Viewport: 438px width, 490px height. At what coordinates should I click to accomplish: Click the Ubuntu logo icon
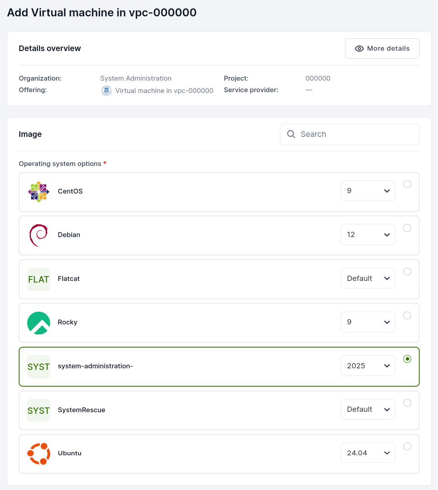click(39, 454)
